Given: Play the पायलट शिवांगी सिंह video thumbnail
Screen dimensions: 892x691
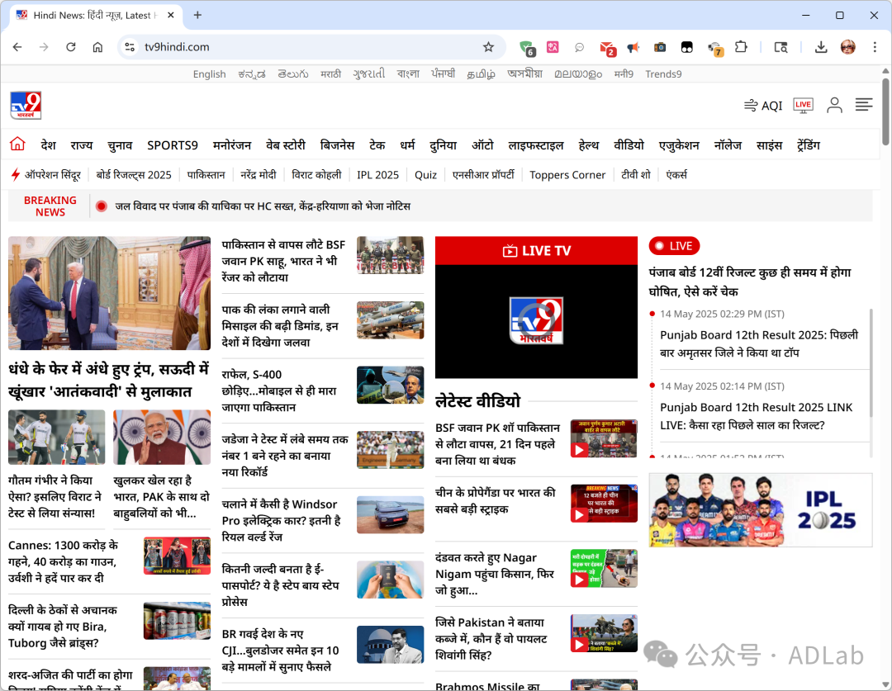Looking at the screenshot, I should click(604, 633).
